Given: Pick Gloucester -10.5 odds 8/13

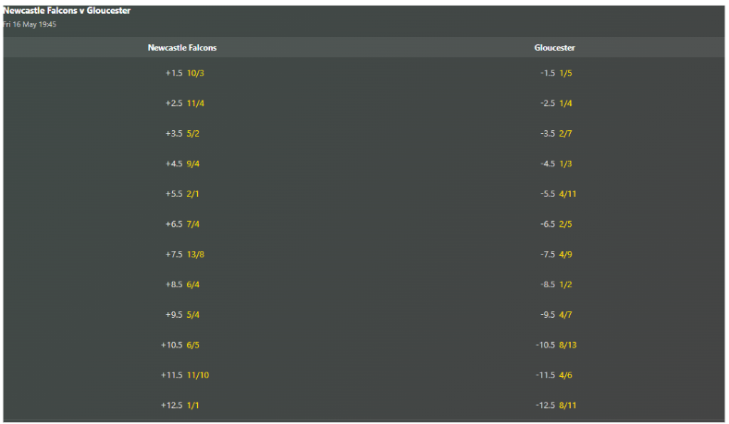Looking at the screenshot, I should (x=556, y=345).
